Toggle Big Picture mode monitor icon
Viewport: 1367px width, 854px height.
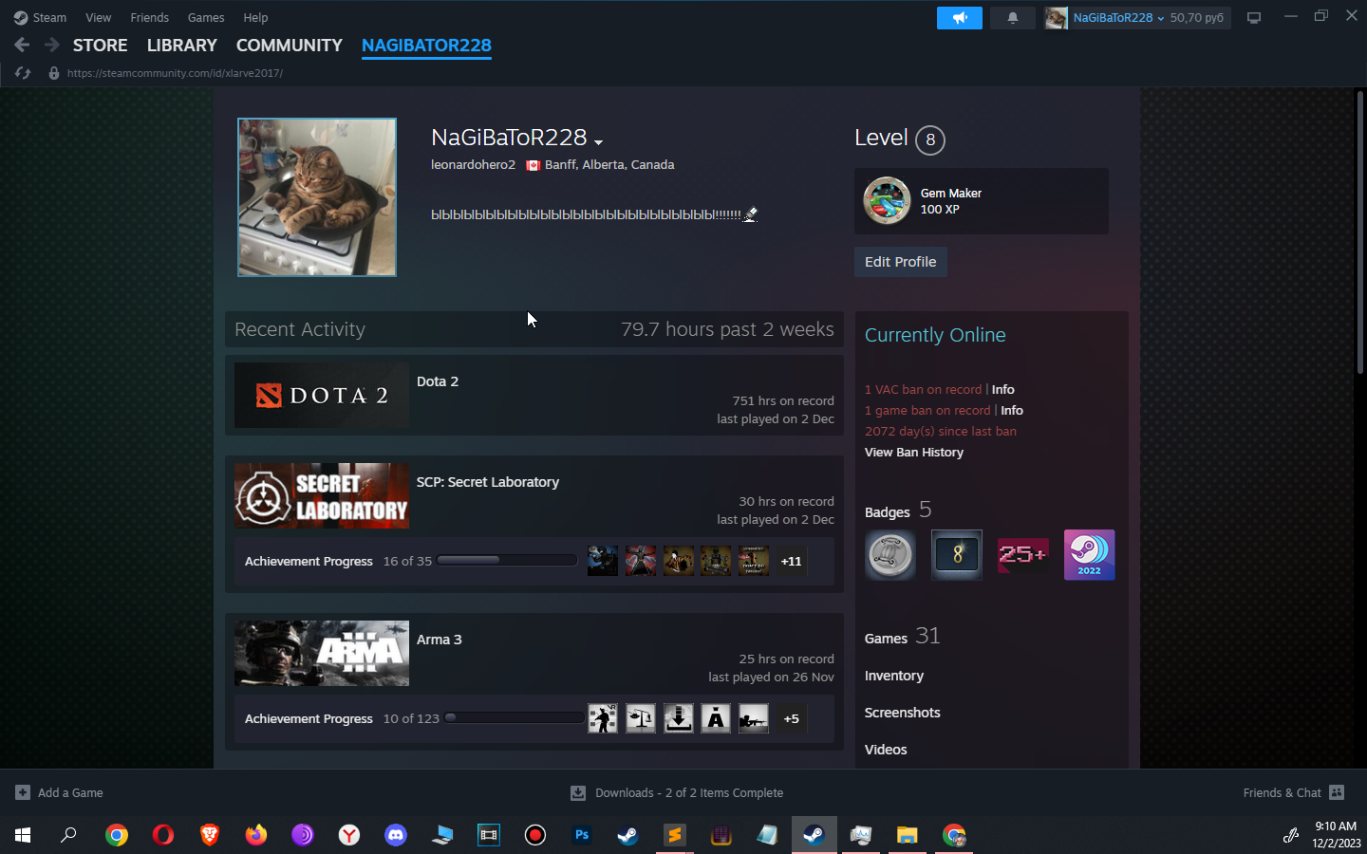tap(1254, 18)
